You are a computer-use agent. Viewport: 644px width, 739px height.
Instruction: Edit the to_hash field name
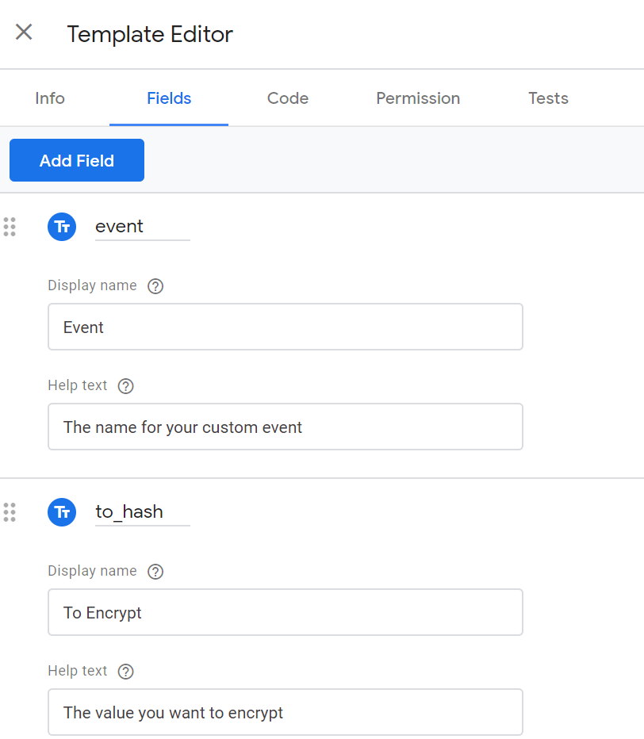coord(143,512)
